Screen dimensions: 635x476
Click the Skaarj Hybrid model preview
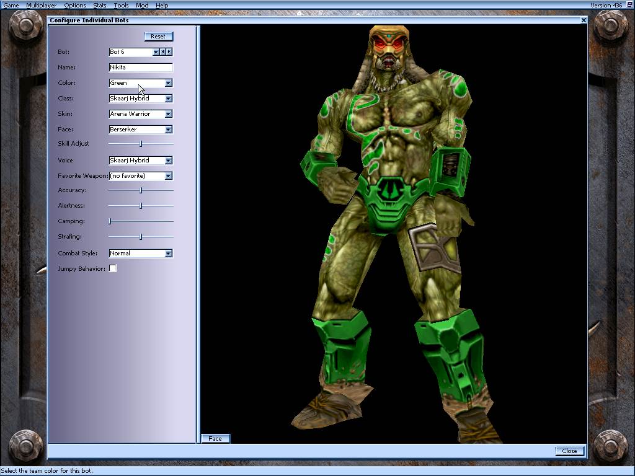pos(394,234)
